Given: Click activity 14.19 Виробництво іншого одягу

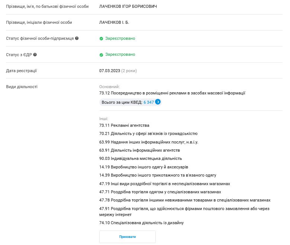Looking at the screenshot, I should pos(144,167).
